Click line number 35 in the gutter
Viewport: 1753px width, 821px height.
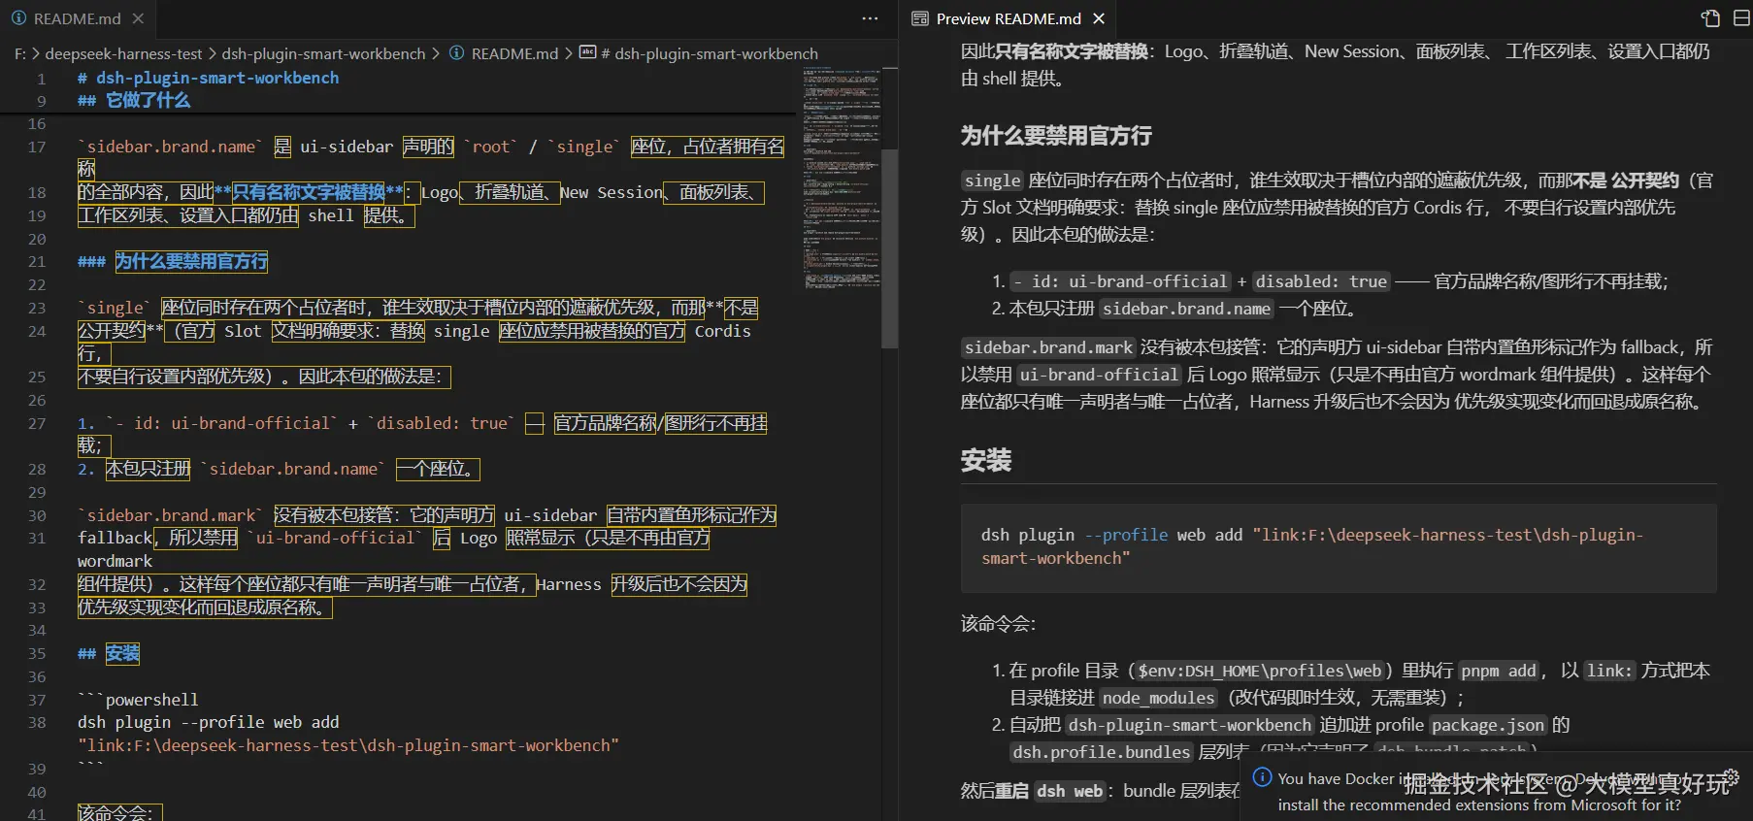tap(37, 654)
